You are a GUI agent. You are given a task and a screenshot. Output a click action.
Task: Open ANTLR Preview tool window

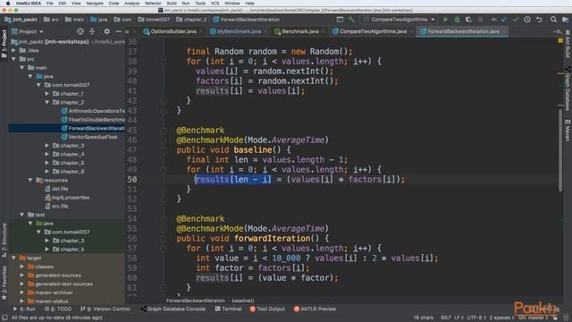tap(315, 309)
